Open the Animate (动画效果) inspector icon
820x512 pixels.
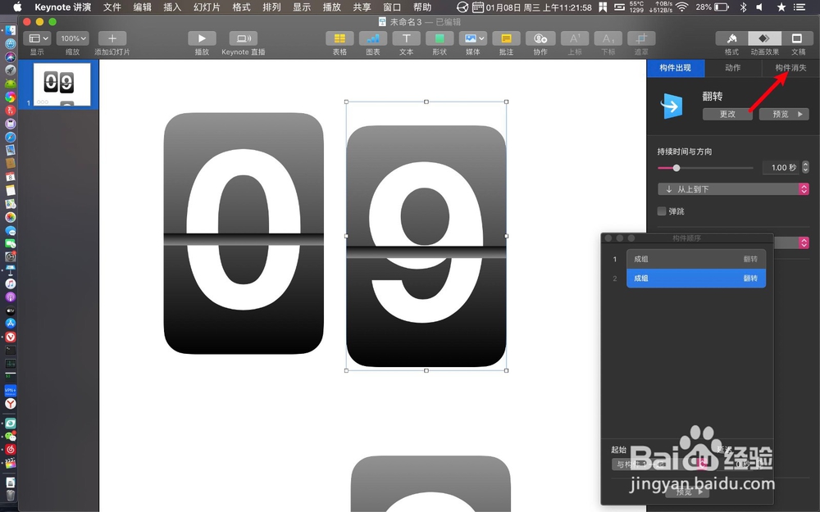(x=764, y=39)
